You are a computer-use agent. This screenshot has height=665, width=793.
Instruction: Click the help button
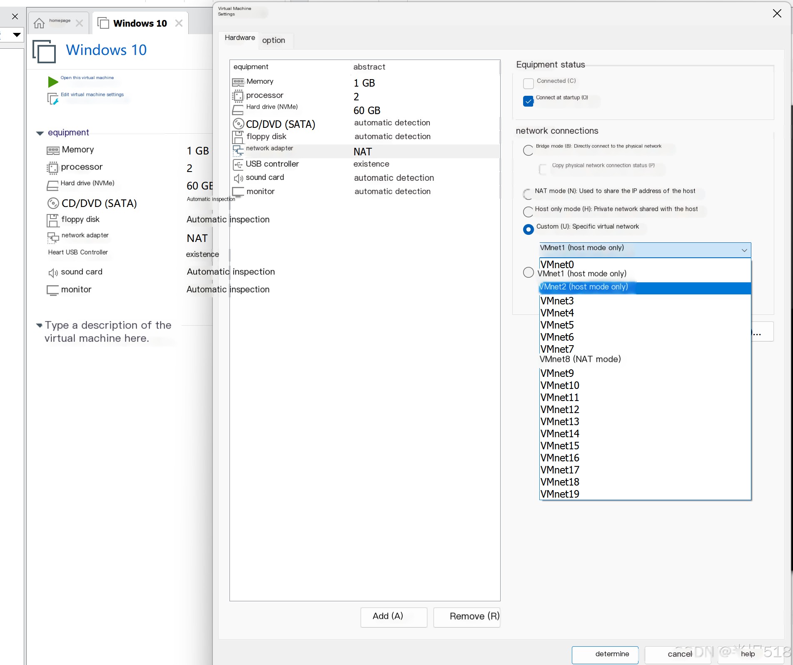tap(751, 655)
